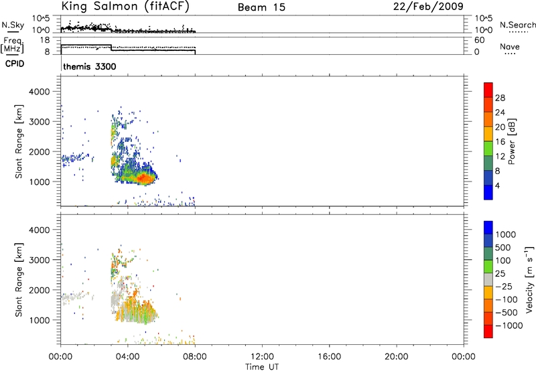536x371 pixels.
Task: Click the '08:00' time axis tick label
Action: tap(195, 357)
